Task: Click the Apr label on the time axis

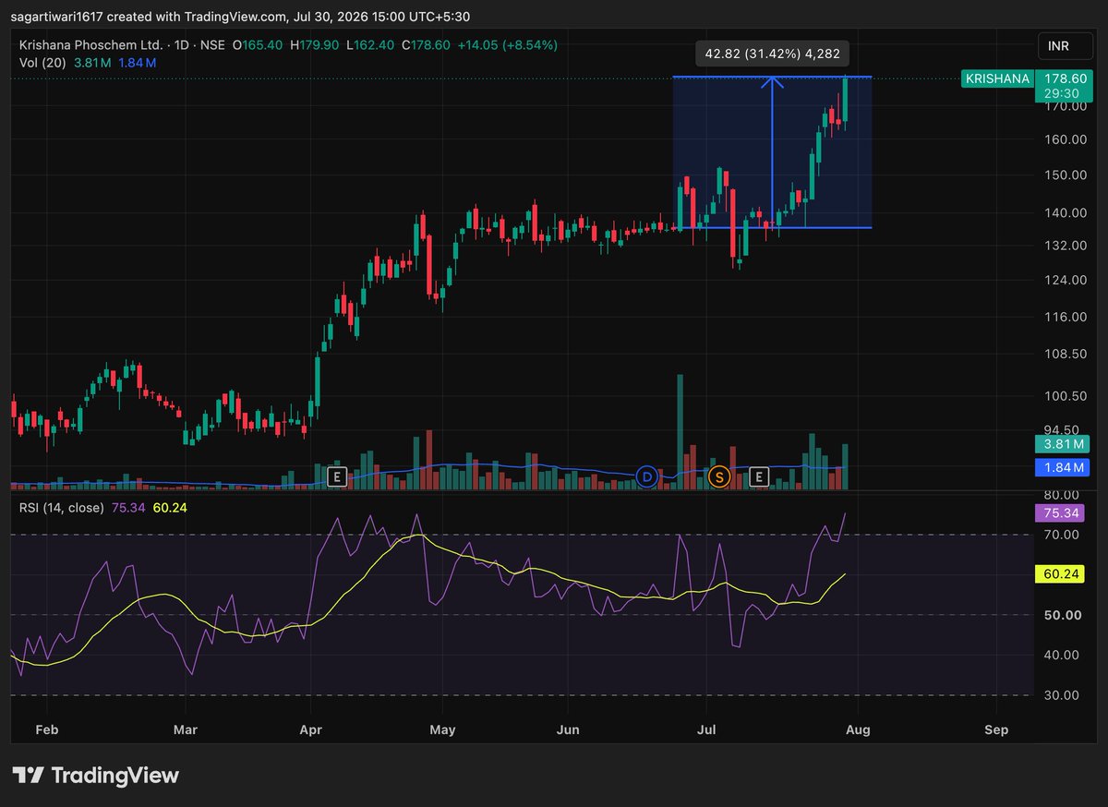Action: (311, 729)
